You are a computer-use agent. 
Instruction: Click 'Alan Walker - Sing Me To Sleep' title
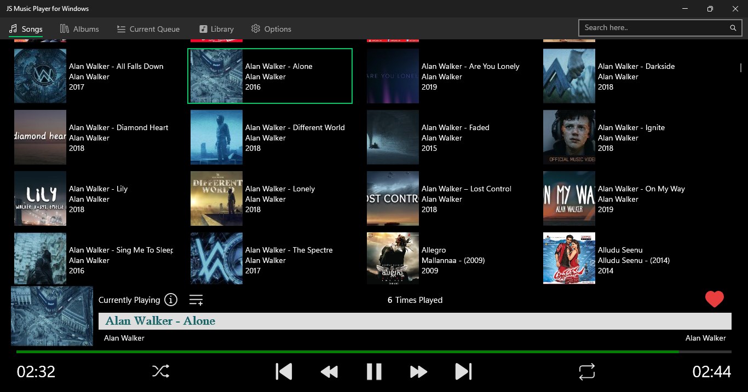[x=121, y=250]
